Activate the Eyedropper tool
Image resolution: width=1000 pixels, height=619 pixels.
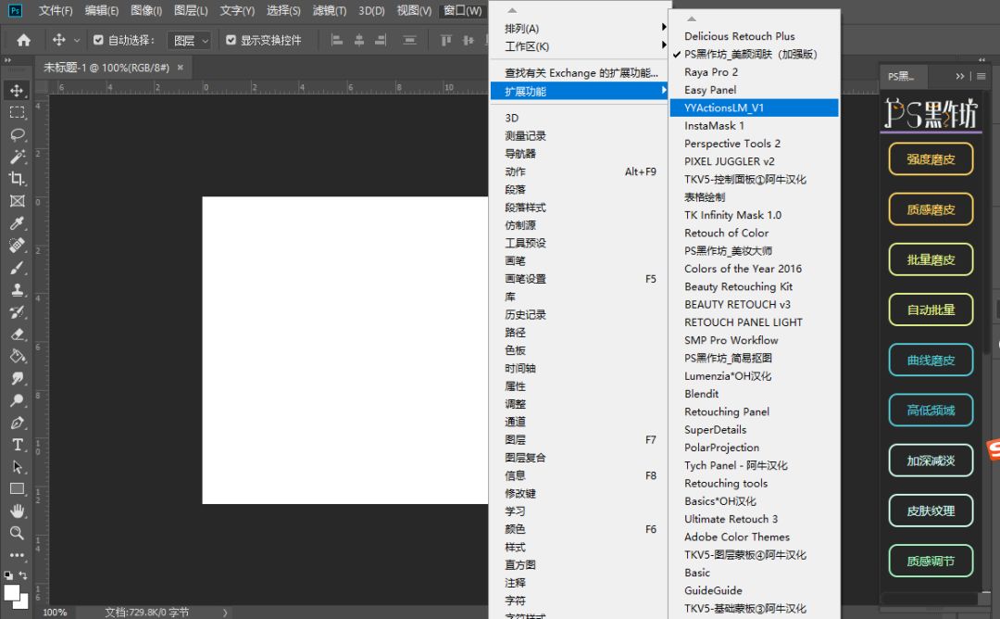[17, 223]
